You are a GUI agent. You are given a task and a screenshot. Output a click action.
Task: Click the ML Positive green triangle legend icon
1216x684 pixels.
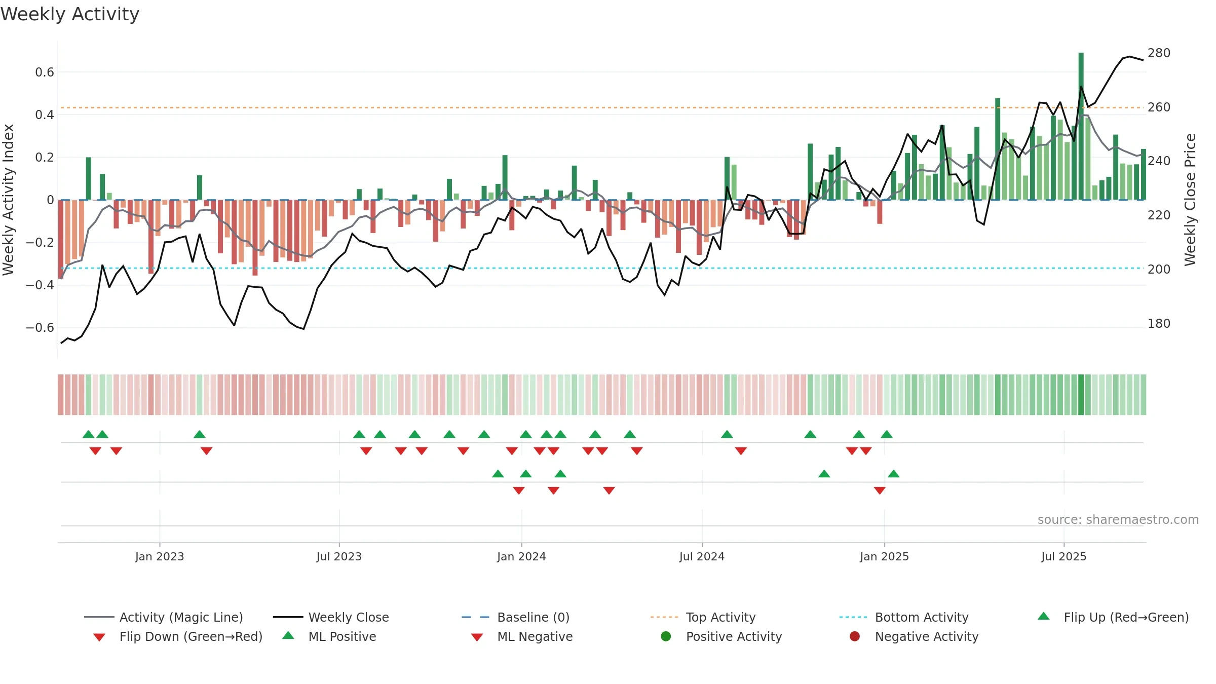pyautogui.click(x=288, y=635)
